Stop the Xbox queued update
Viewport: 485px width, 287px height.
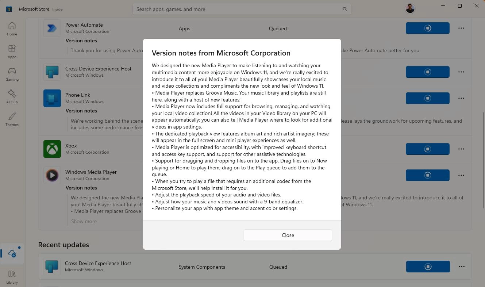(427, 149)
